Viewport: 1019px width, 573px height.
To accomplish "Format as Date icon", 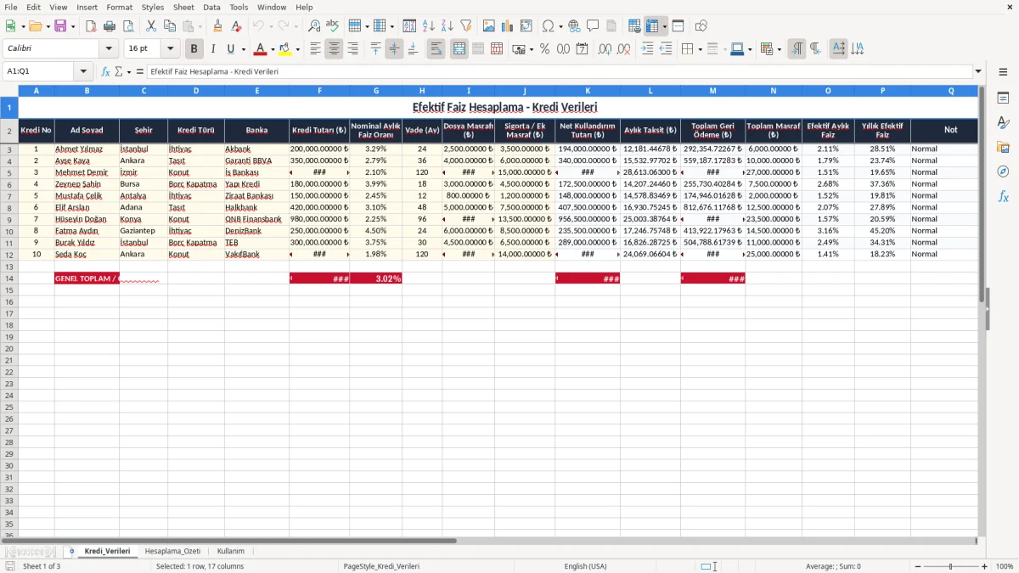I will coord(582,49).
